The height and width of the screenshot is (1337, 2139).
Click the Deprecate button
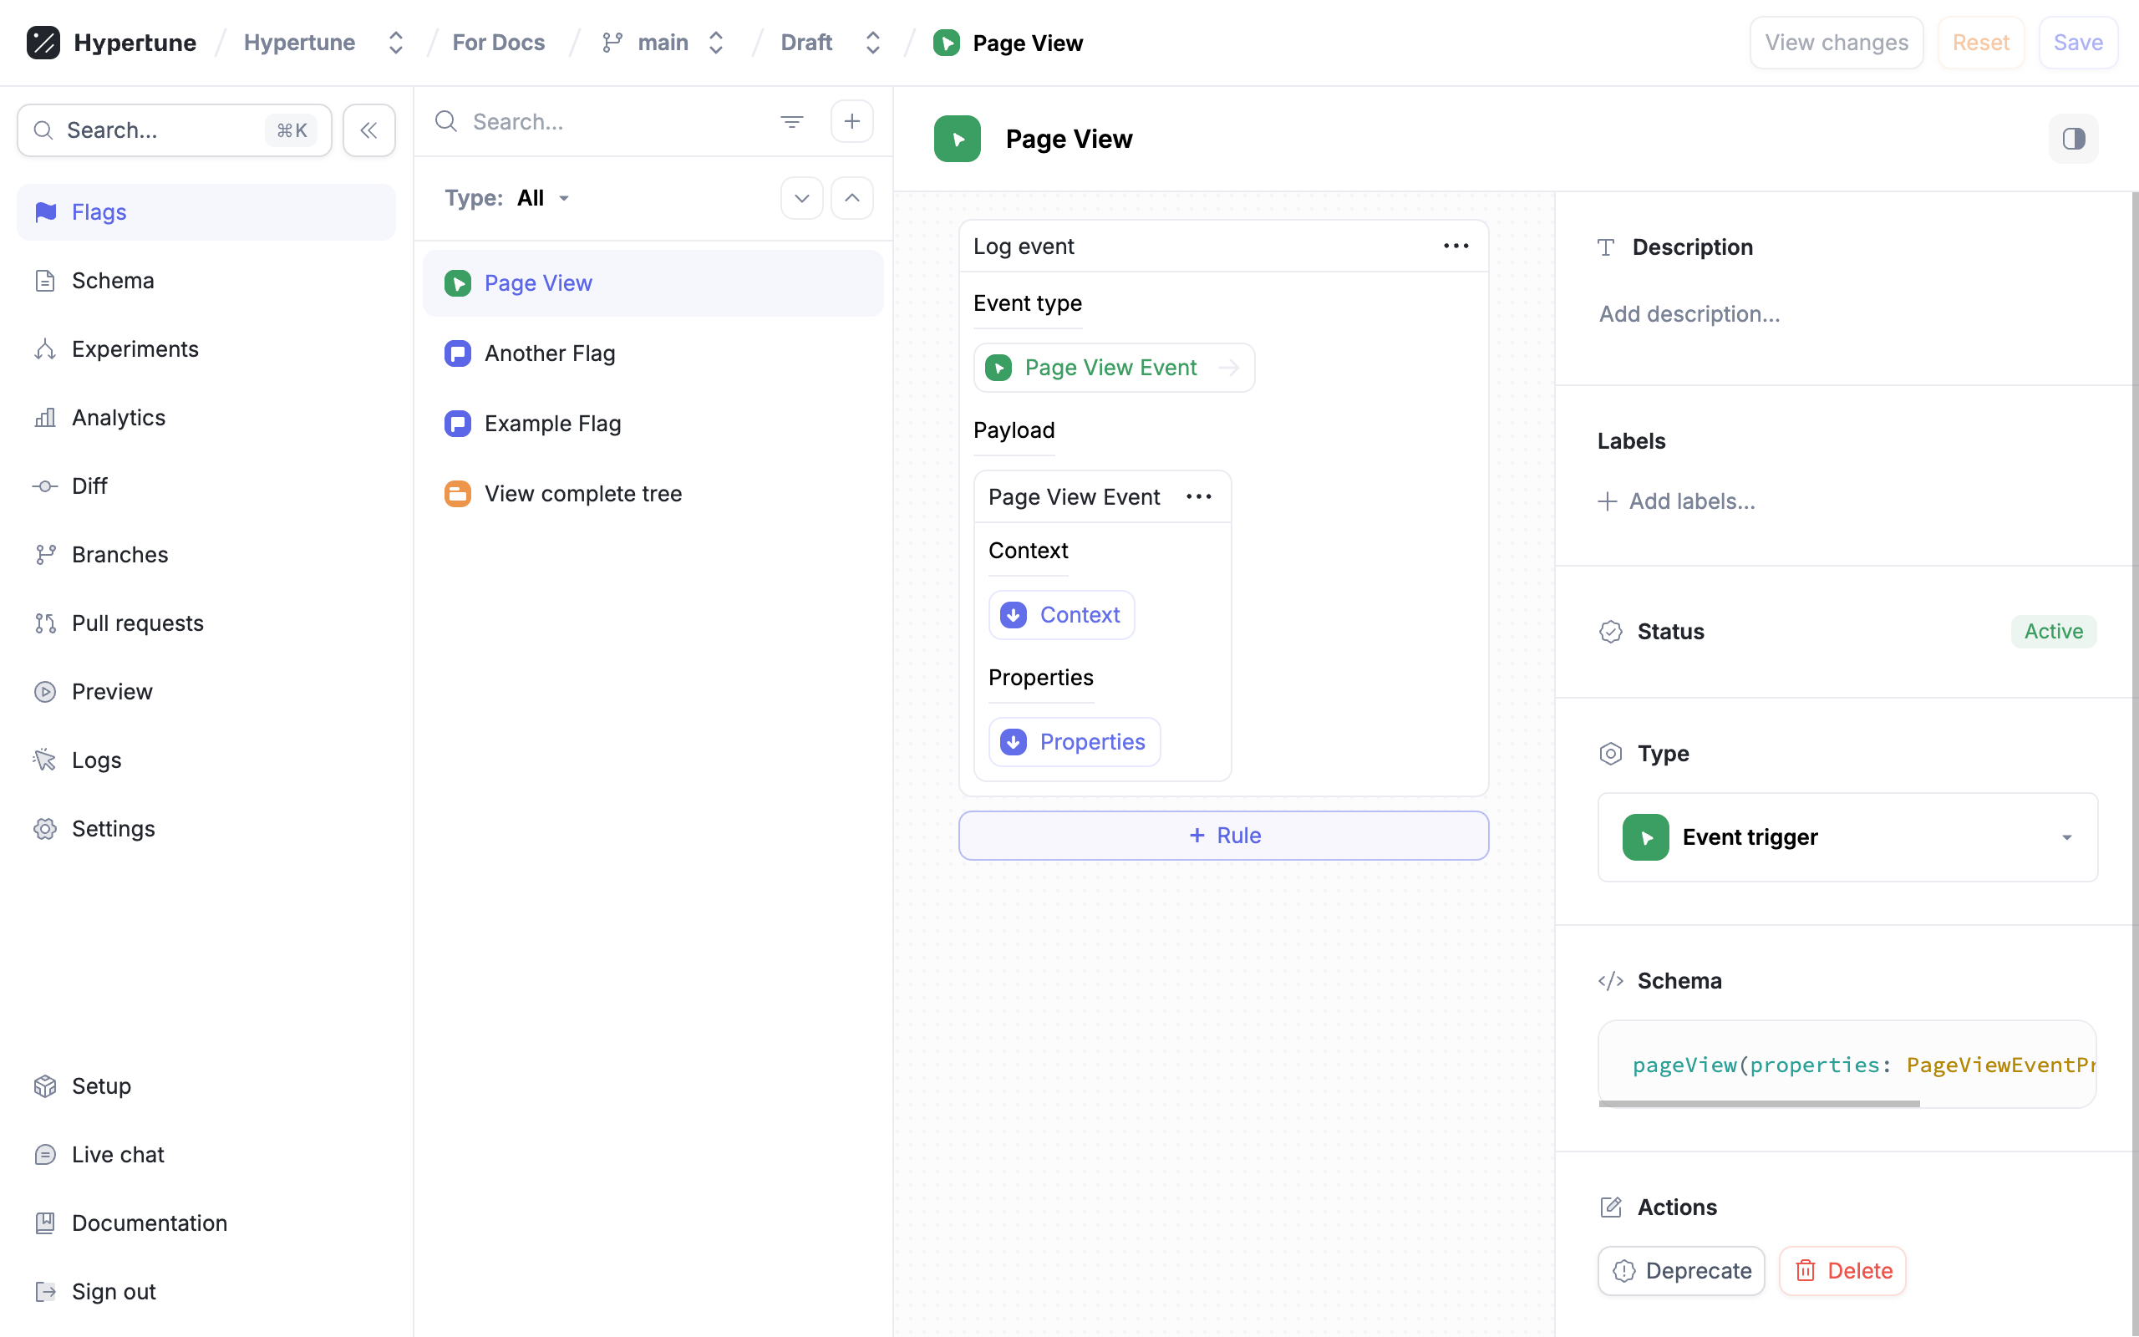click(1680, 1271)
